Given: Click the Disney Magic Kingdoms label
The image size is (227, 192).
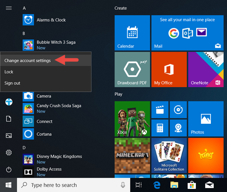Looking at the screenshot, I should tap(59, 156).
